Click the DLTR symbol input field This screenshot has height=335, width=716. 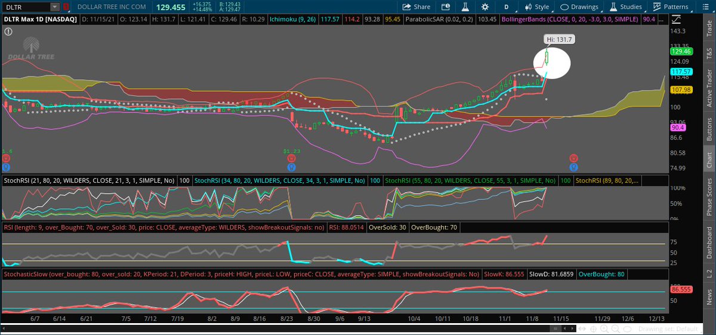coord(26,7)
